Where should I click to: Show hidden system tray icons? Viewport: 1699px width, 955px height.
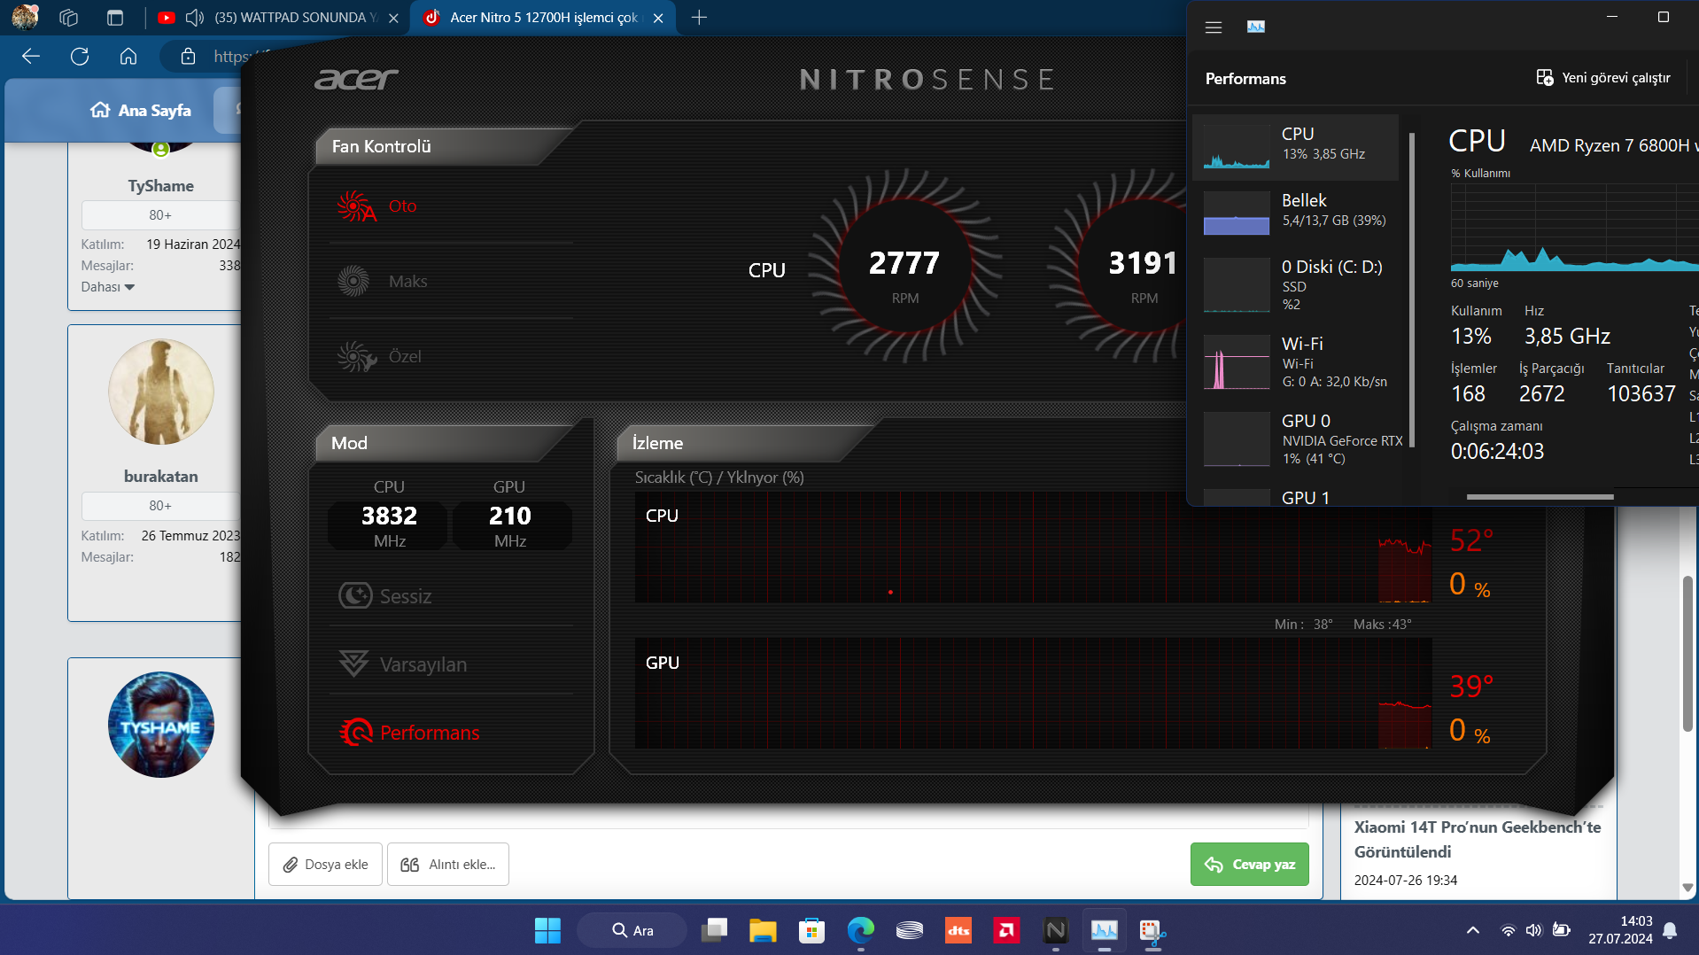point(1472,930)
